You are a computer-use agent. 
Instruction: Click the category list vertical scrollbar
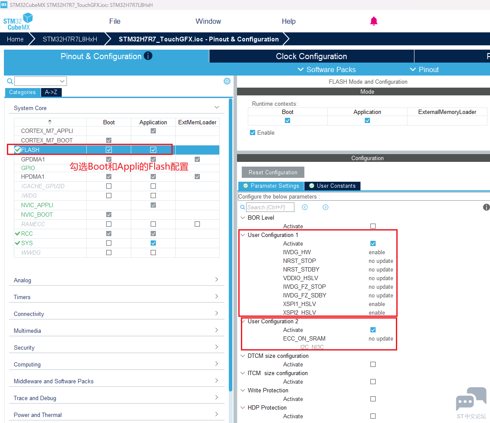[231, 245]
